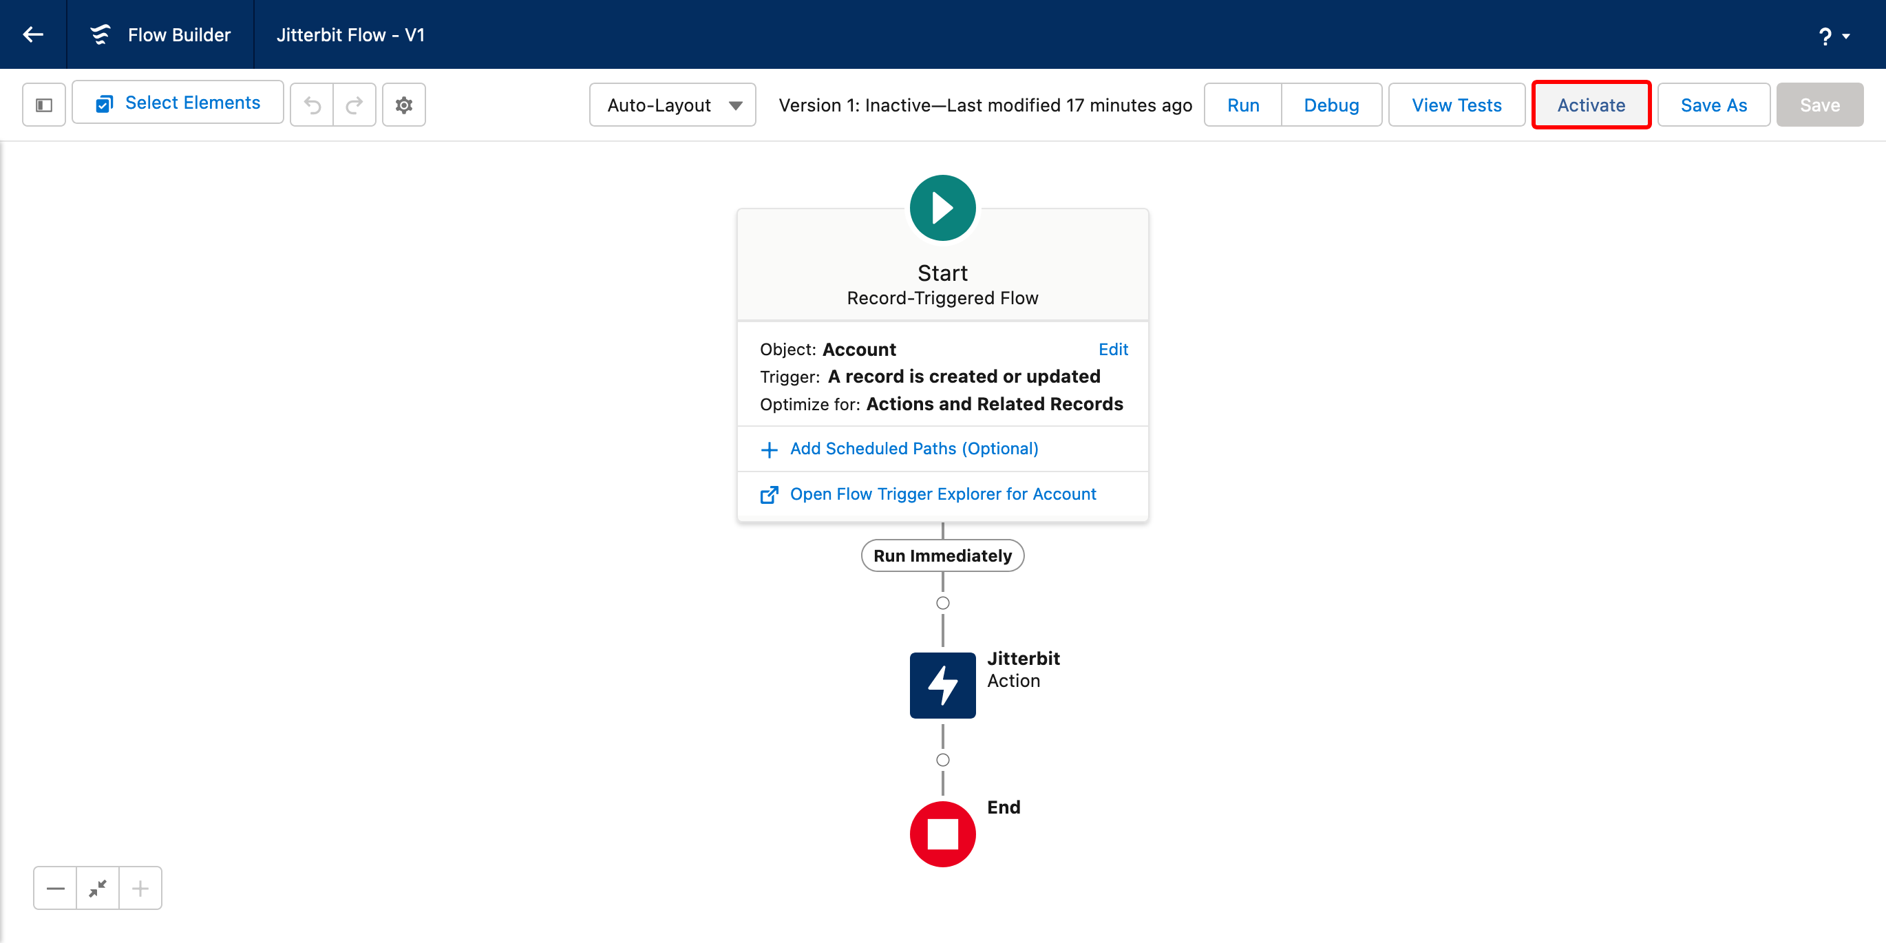Click the red End stop node
This screenshot has width=1886, height=943.
(942, 834)
